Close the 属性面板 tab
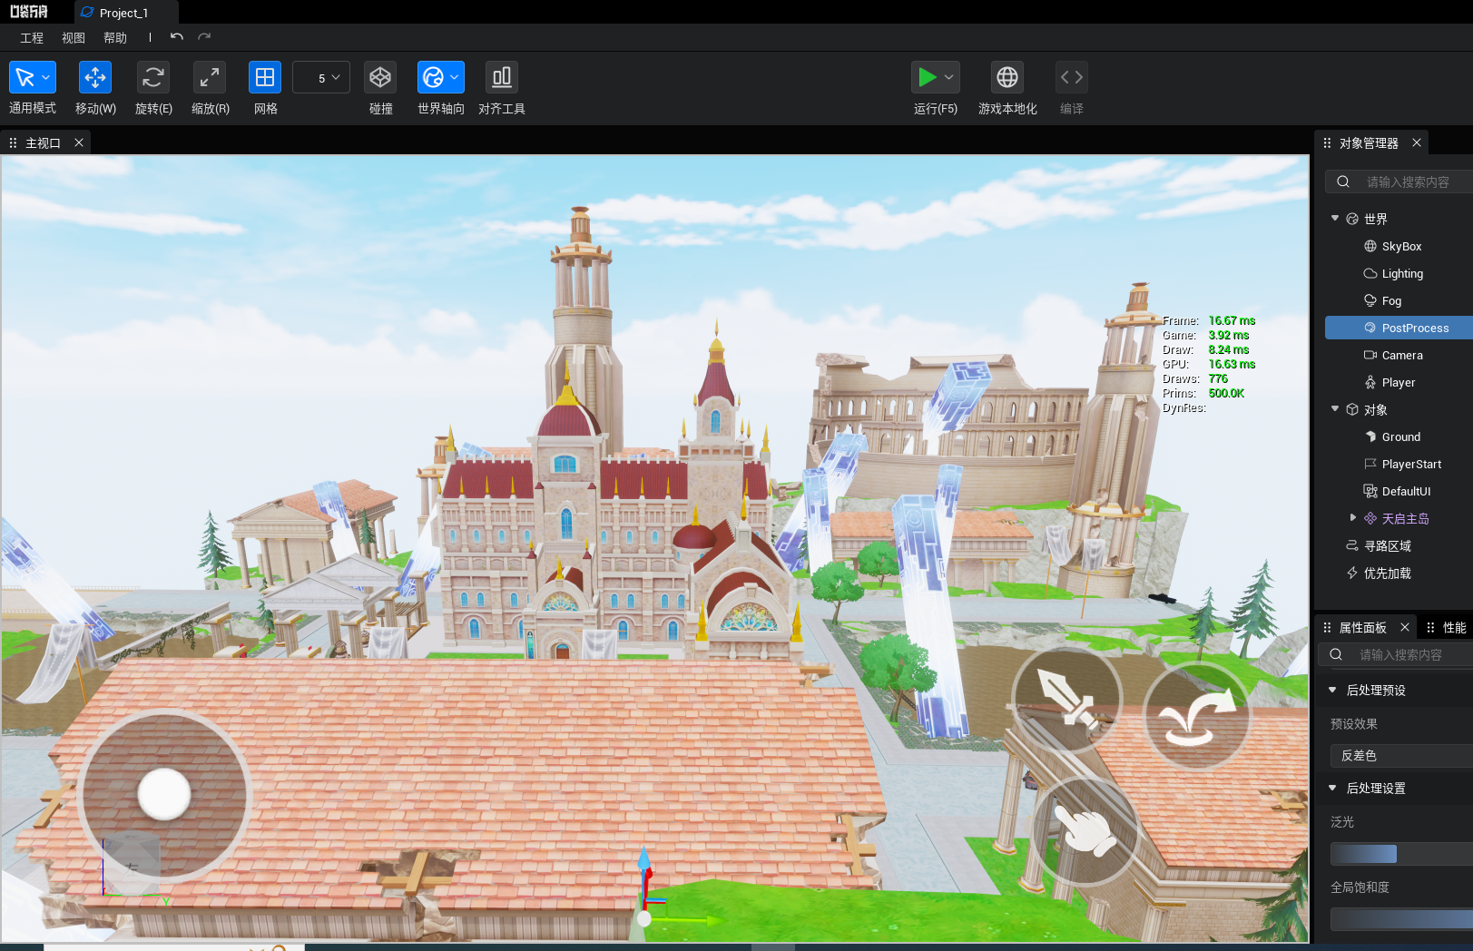This screenshot has height=951, width=1473. pyautogui.click(x=1405, y=627)
